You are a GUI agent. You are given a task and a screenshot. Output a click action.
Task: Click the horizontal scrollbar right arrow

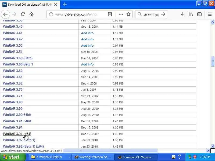(x=208, y=151)
